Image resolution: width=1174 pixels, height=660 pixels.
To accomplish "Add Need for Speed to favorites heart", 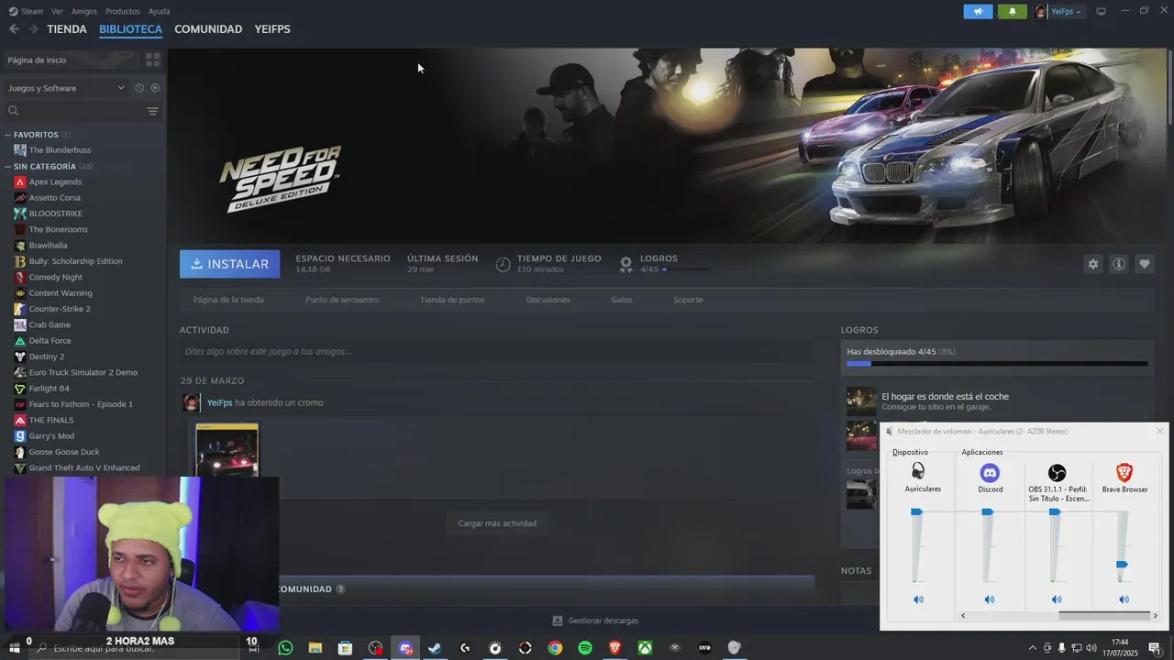I will (1145, 264).
